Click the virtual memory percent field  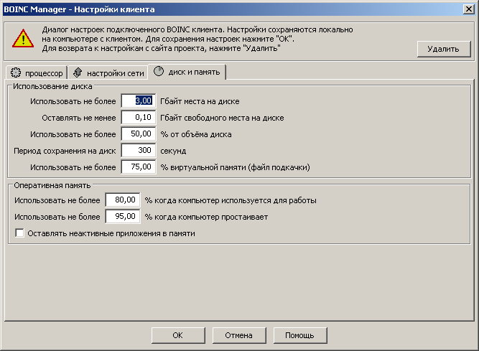click(138, 167)
